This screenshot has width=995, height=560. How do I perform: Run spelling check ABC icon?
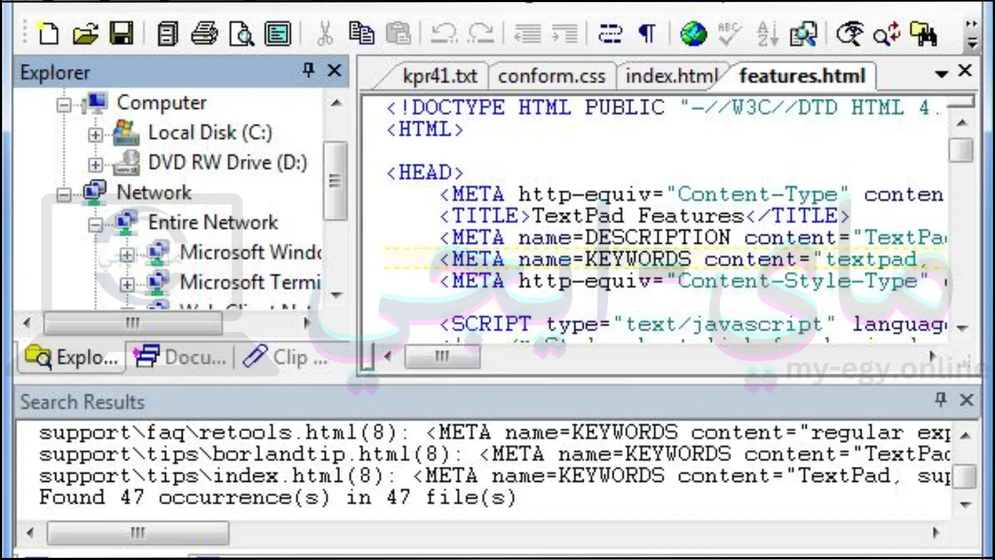pos(730,34)
